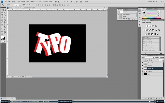Enable Show Transform Controls checkbox
Viewport: 165px width, 103px height.
click(23, 5)
